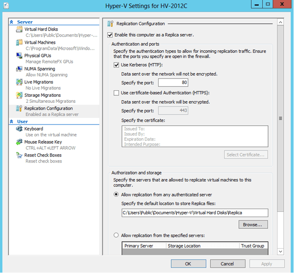
Task: Click the Storage Location column header
Action: [202, 246]
